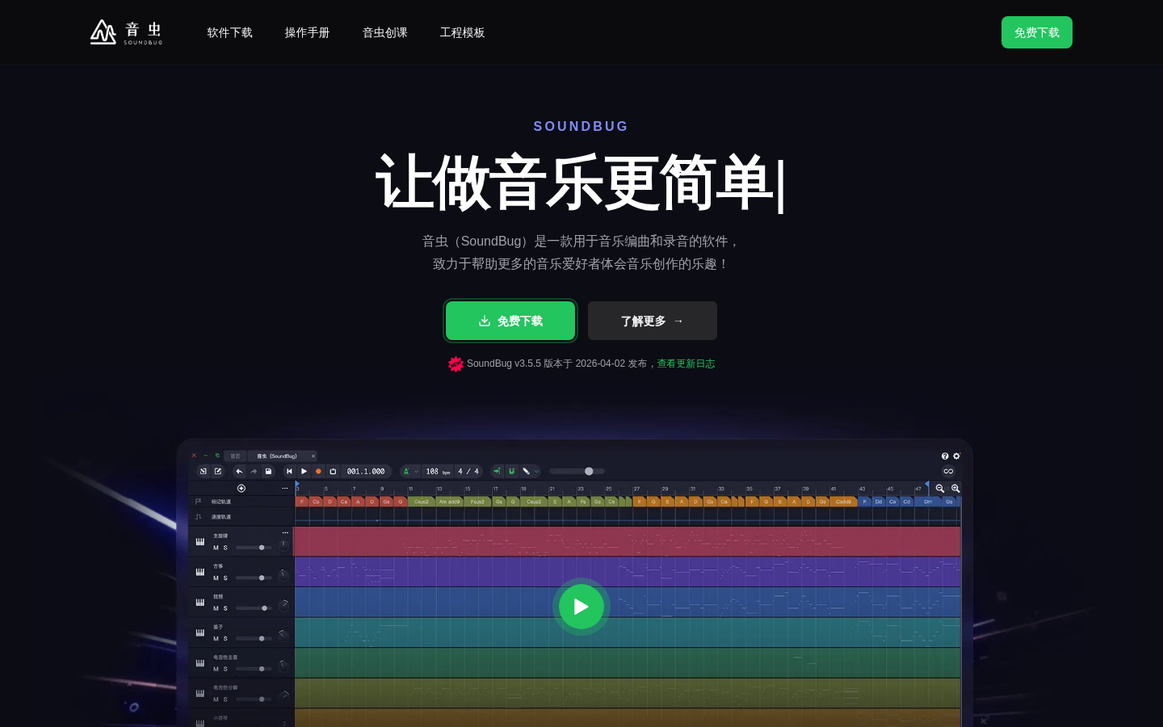
Task: Adjust the slider in the DAW top toolbar
Action: 577,471
